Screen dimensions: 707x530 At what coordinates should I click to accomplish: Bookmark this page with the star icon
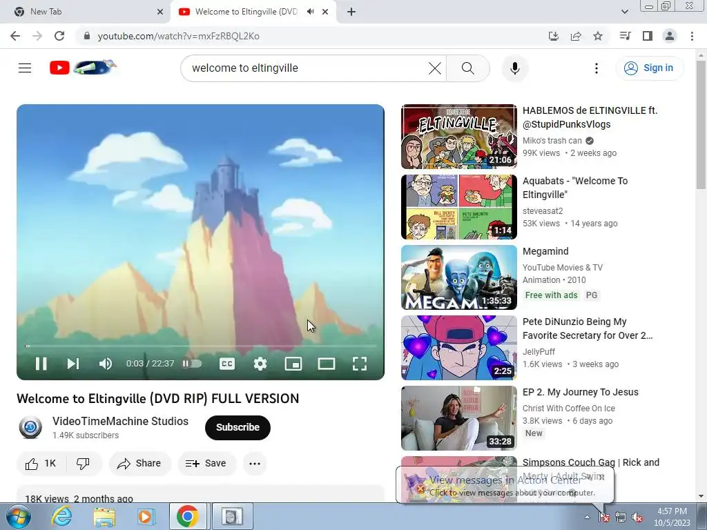[598, 36]
